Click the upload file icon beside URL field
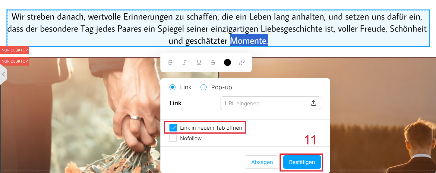 314,103
